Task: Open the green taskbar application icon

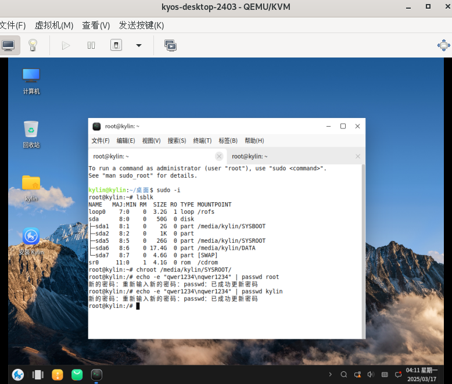Action: click(77, 375)
